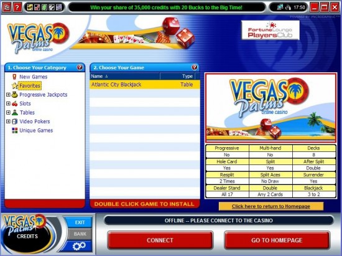342x256 pixels.
Task: Click the 17:50 clock display
Action: pyautogui.click(x=299, y=7)
